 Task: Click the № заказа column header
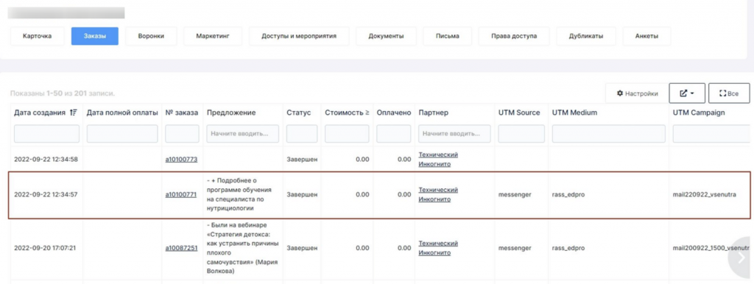point(181,113)
